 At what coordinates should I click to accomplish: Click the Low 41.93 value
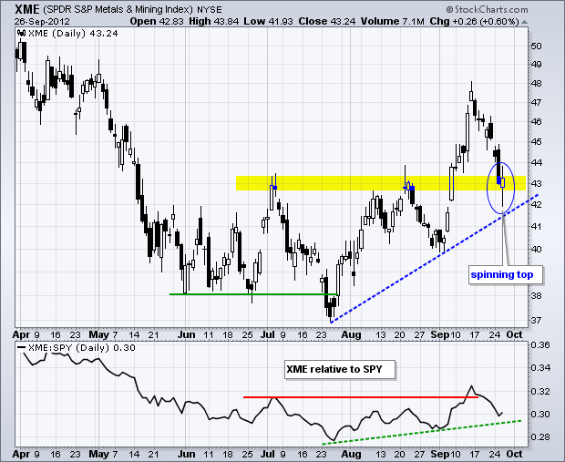[x=268, y=21]
